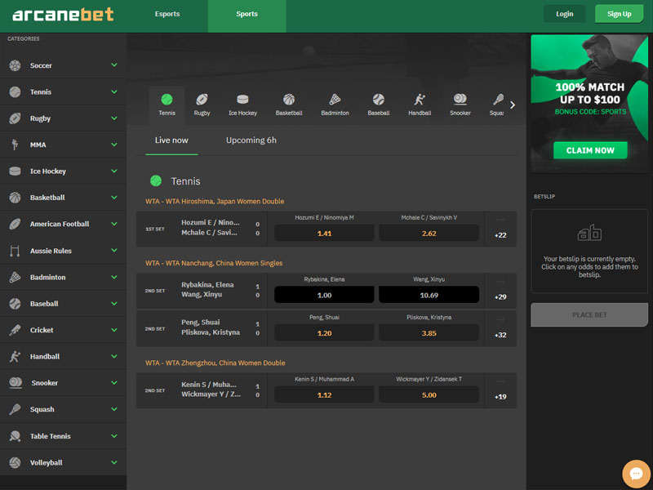Viewport: 653px width, 490px height.
Task: Click the Cricket bat icon in sidebar
Action: (x=15, y=330)
